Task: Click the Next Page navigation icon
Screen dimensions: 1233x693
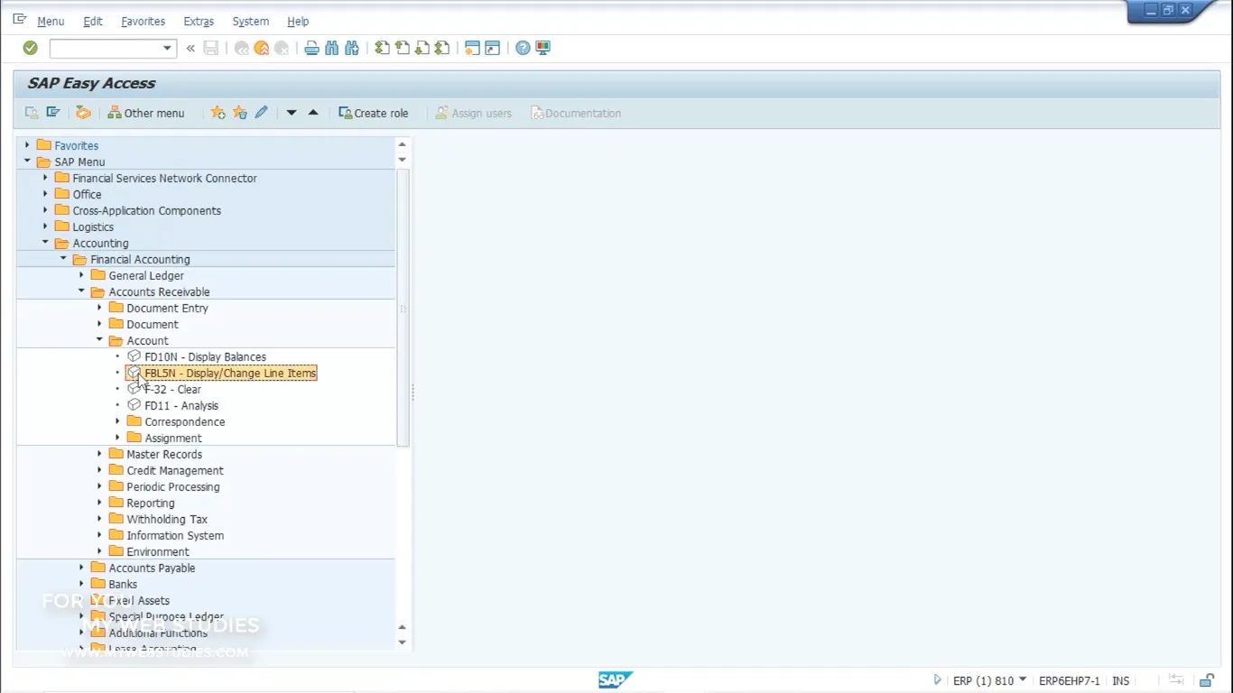Action: coord(422,48)
